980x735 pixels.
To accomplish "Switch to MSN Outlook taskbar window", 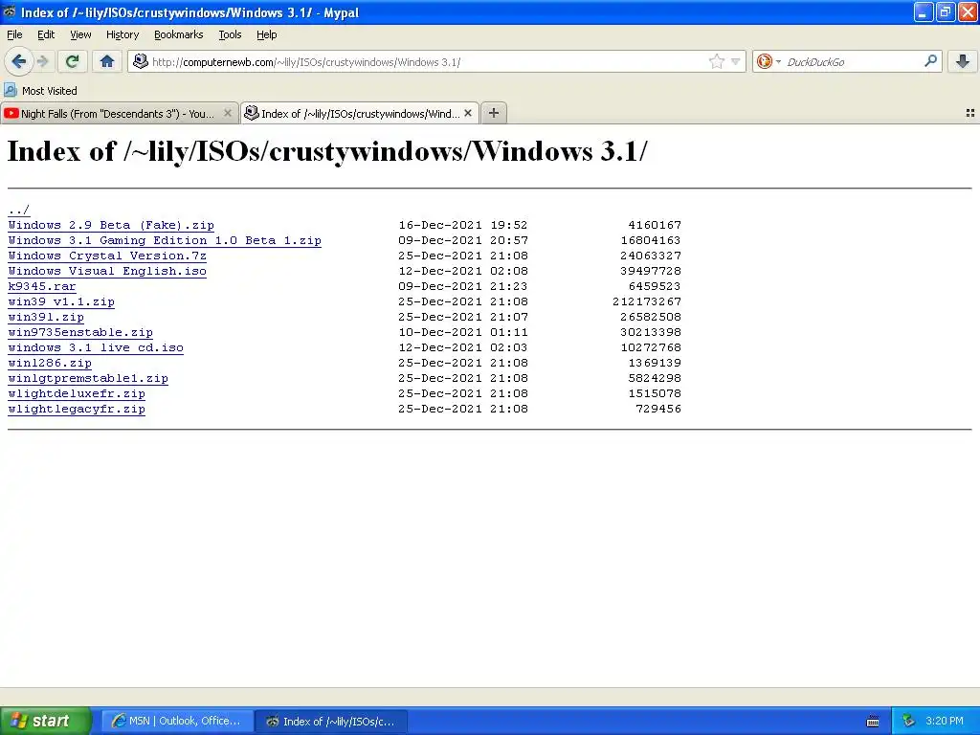I will tap(177, 722).
